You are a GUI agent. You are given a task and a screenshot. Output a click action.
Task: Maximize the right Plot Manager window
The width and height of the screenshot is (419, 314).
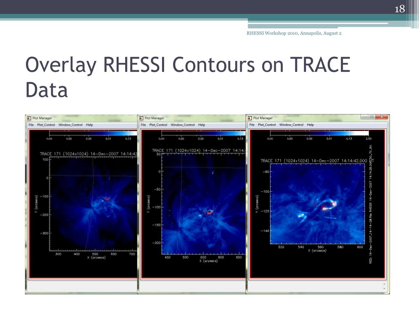[372, 117]
